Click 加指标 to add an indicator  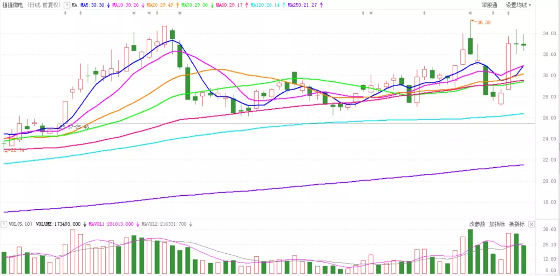click(497, 224)
